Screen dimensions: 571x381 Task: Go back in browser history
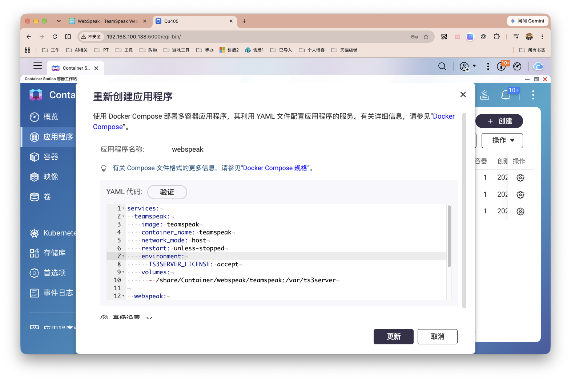[x=29, y=37]
